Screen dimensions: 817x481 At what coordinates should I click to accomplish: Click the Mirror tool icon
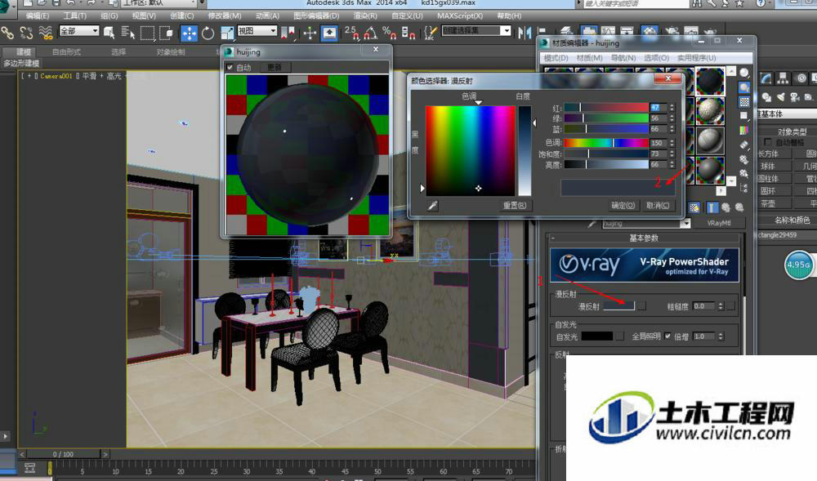[525, 33]
